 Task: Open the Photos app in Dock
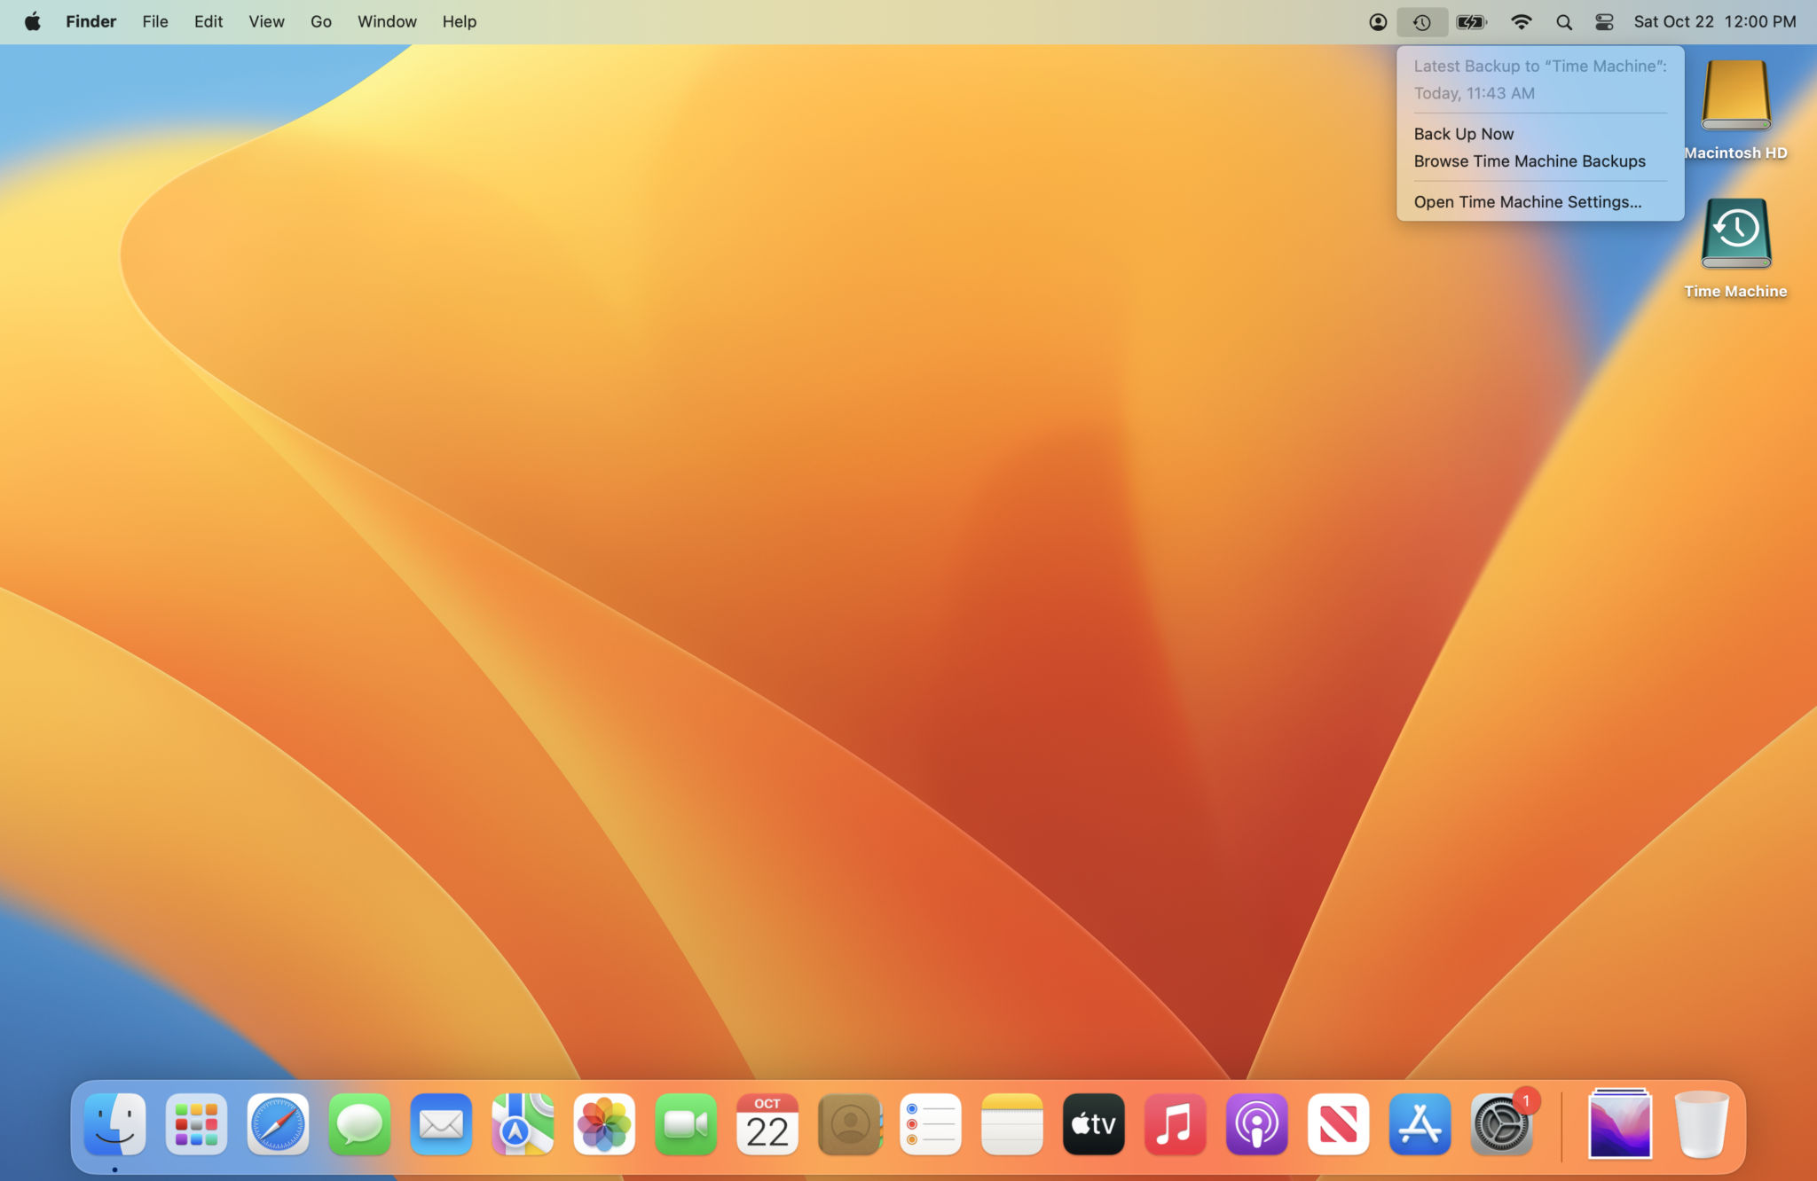pyautogui.click(x=604, y=1124)
